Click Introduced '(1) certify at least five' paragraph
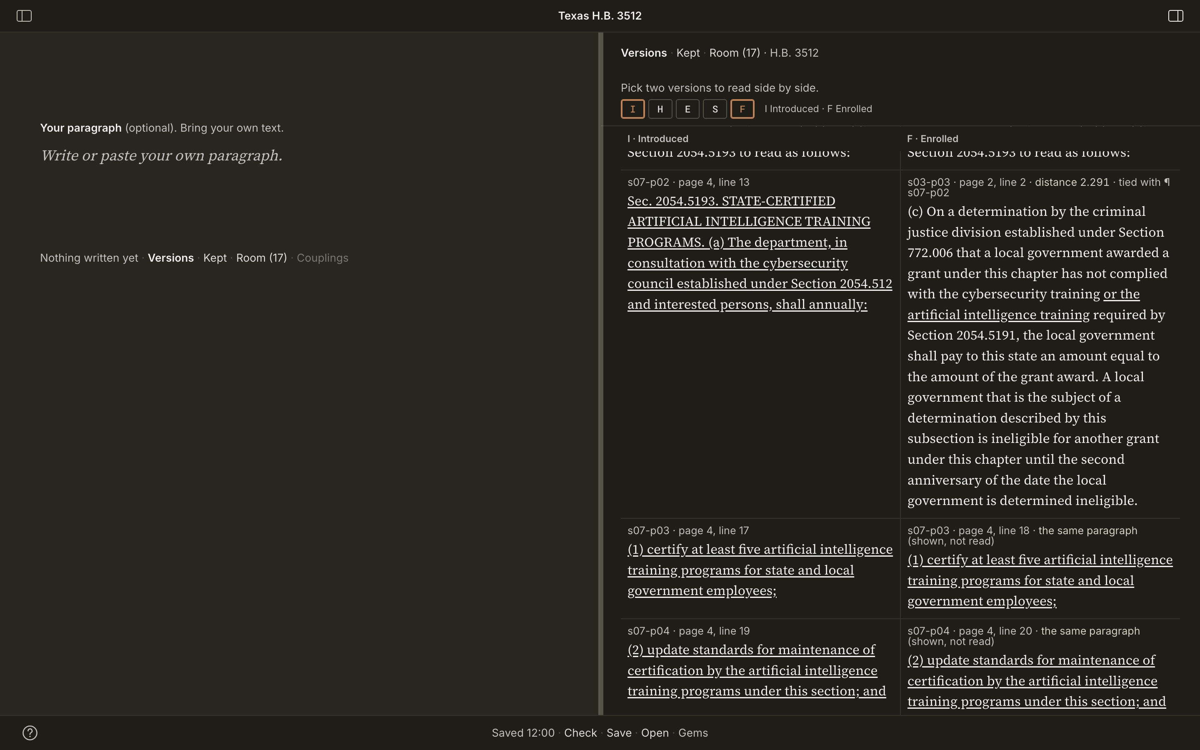The image size is (1200, 750). tap(760, 570)
